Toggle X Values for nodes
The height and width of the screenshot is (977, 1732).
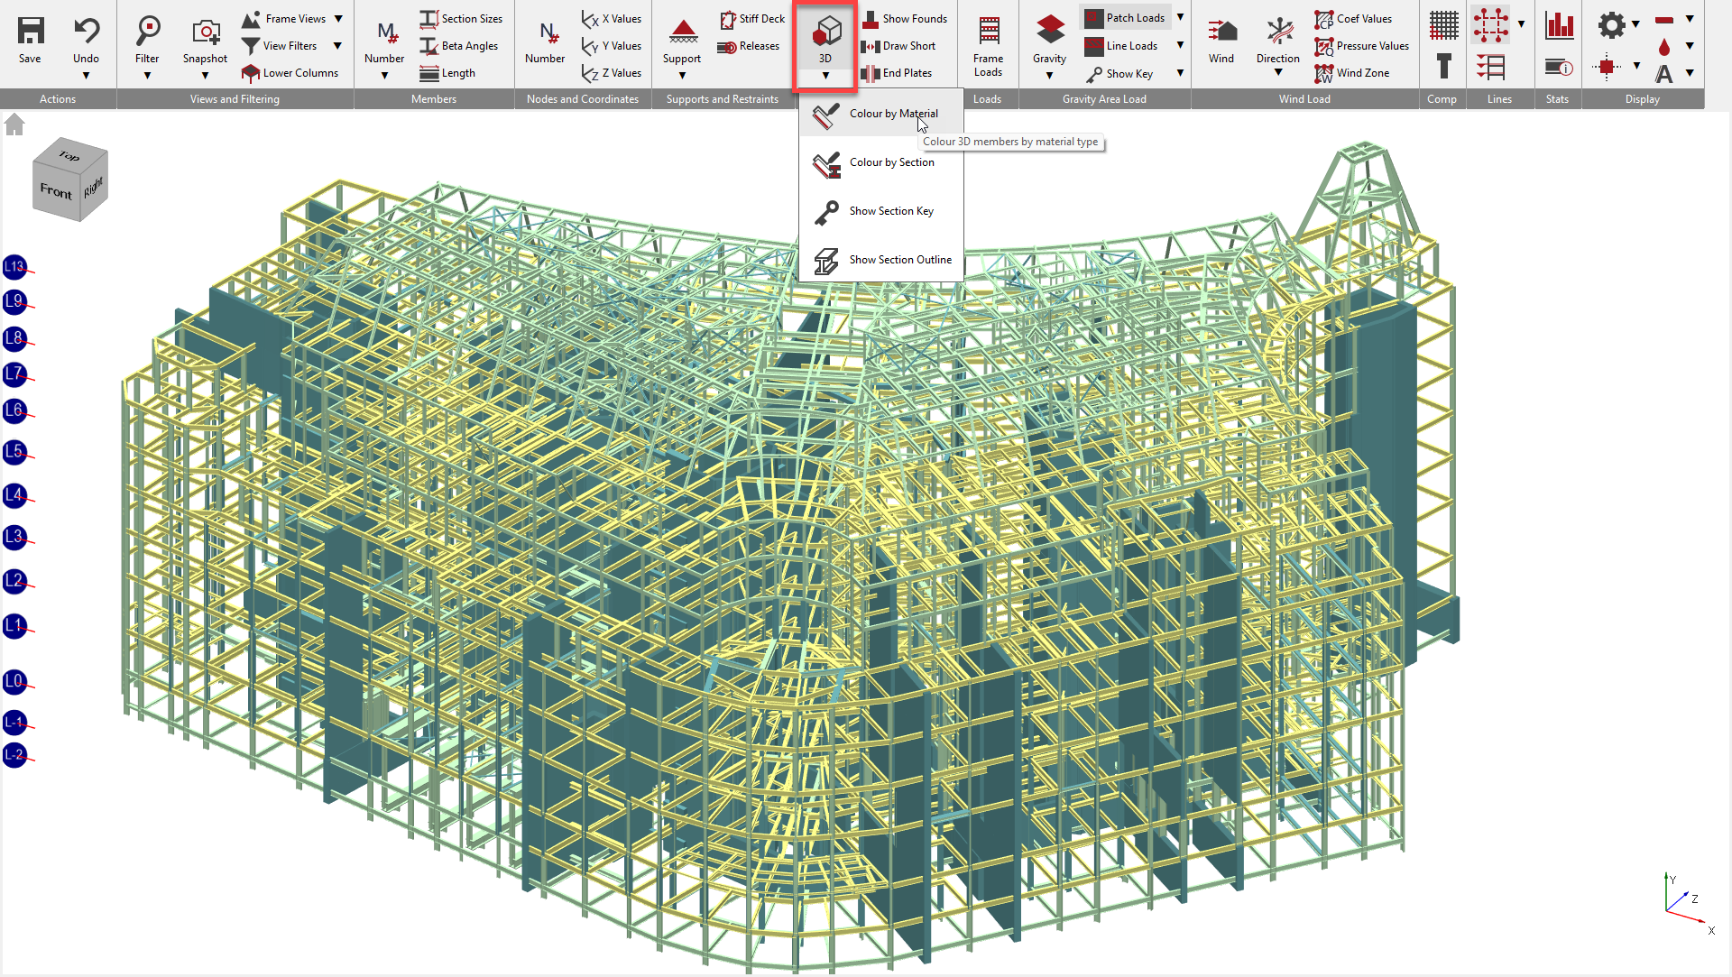tap(612, 19)
